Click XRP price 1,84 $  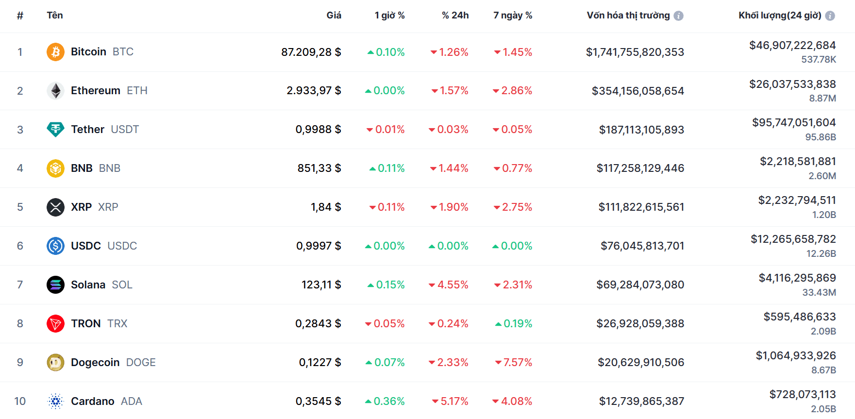[x=326, y=207]
